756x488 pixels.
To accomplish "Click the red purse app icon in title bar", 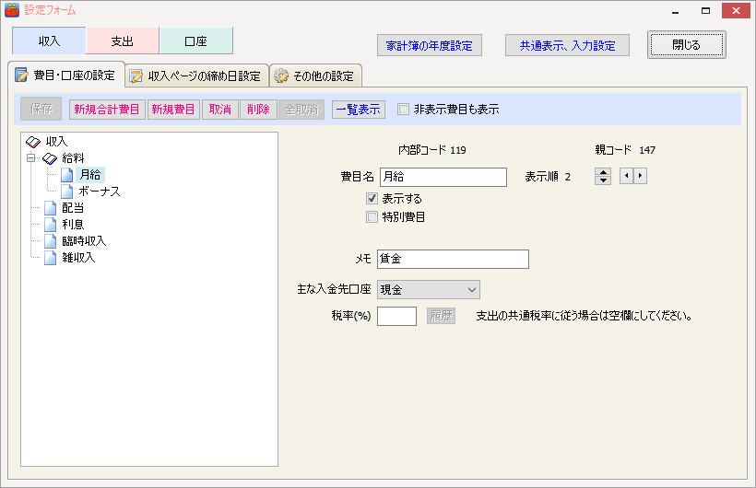I will [12, 9].
